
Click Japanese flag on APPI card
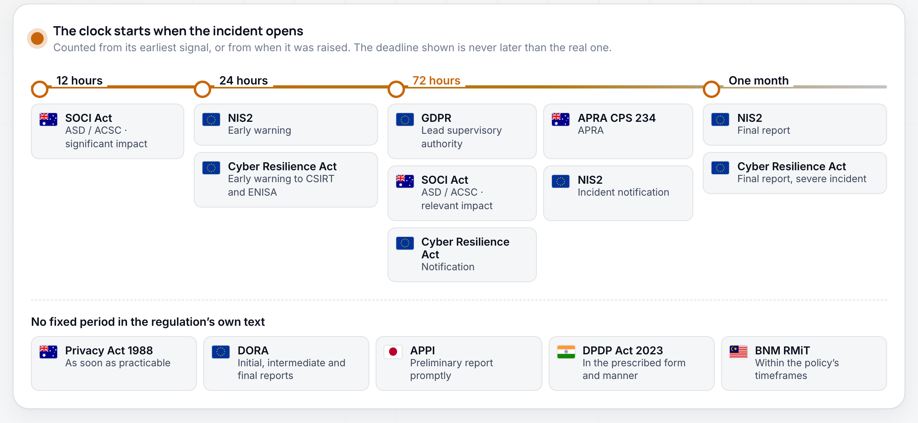pos(393,352)
